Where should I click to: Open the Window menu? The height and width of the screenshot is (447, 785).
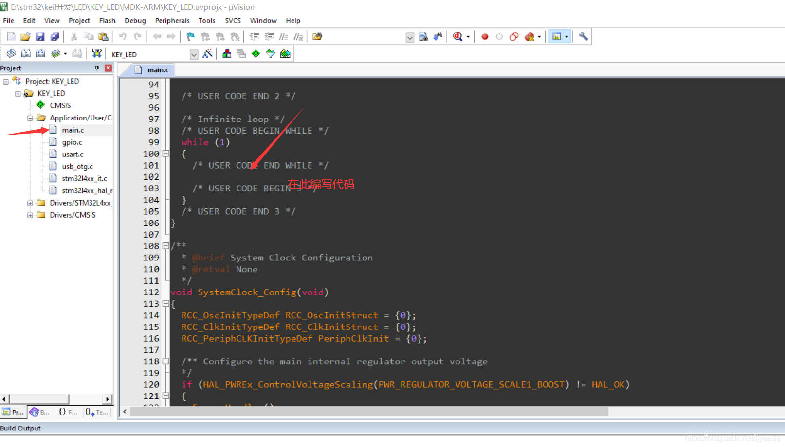[263, 21]
